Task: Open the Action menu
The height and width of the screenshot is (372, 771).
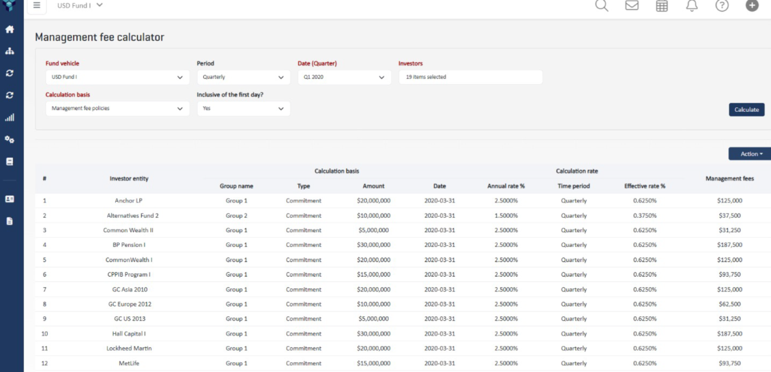Action: point(749,154)
